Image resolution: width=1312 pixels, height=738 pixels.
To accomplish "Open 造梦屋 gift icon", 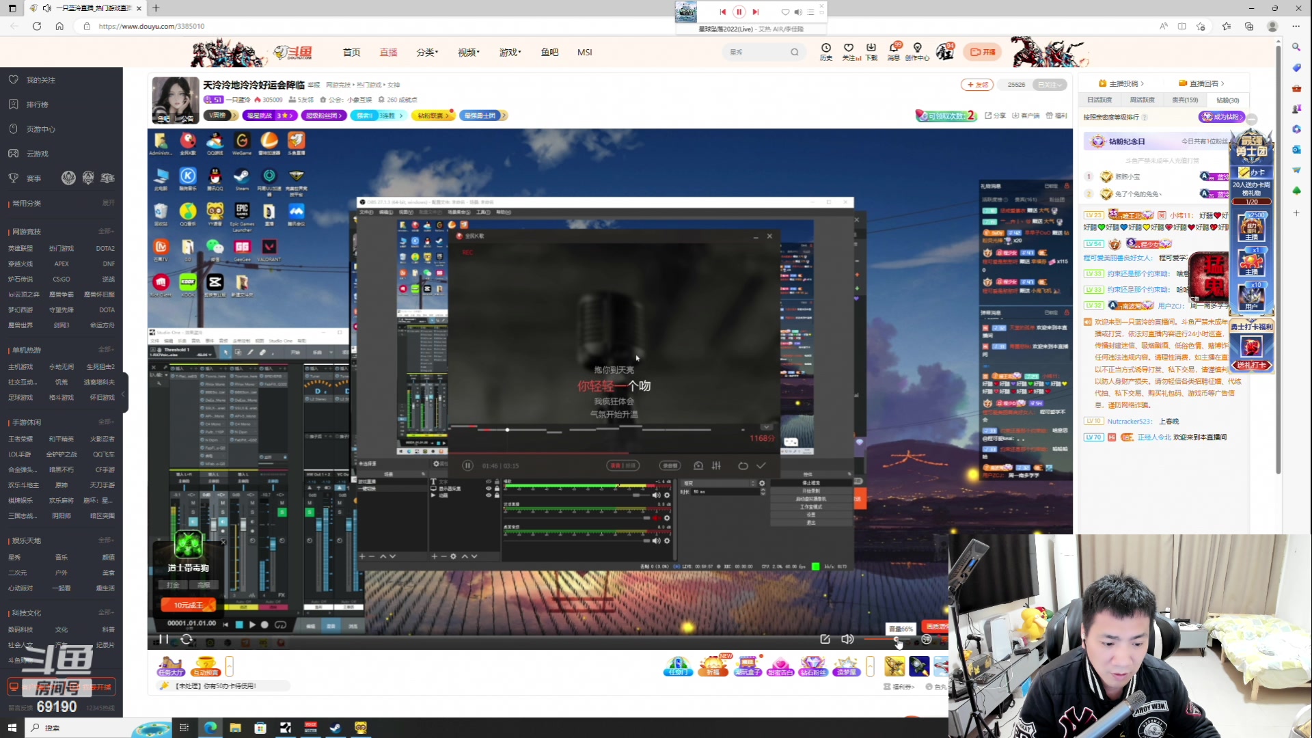I will click(x=846, y=666).
